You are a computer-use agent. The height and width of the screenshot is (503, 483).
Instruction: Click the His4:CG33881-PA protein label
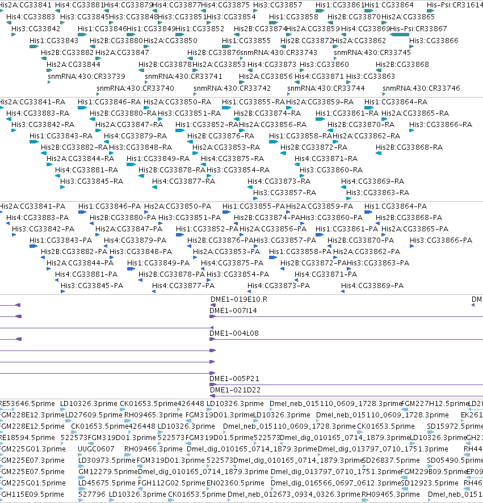point(86,274)
